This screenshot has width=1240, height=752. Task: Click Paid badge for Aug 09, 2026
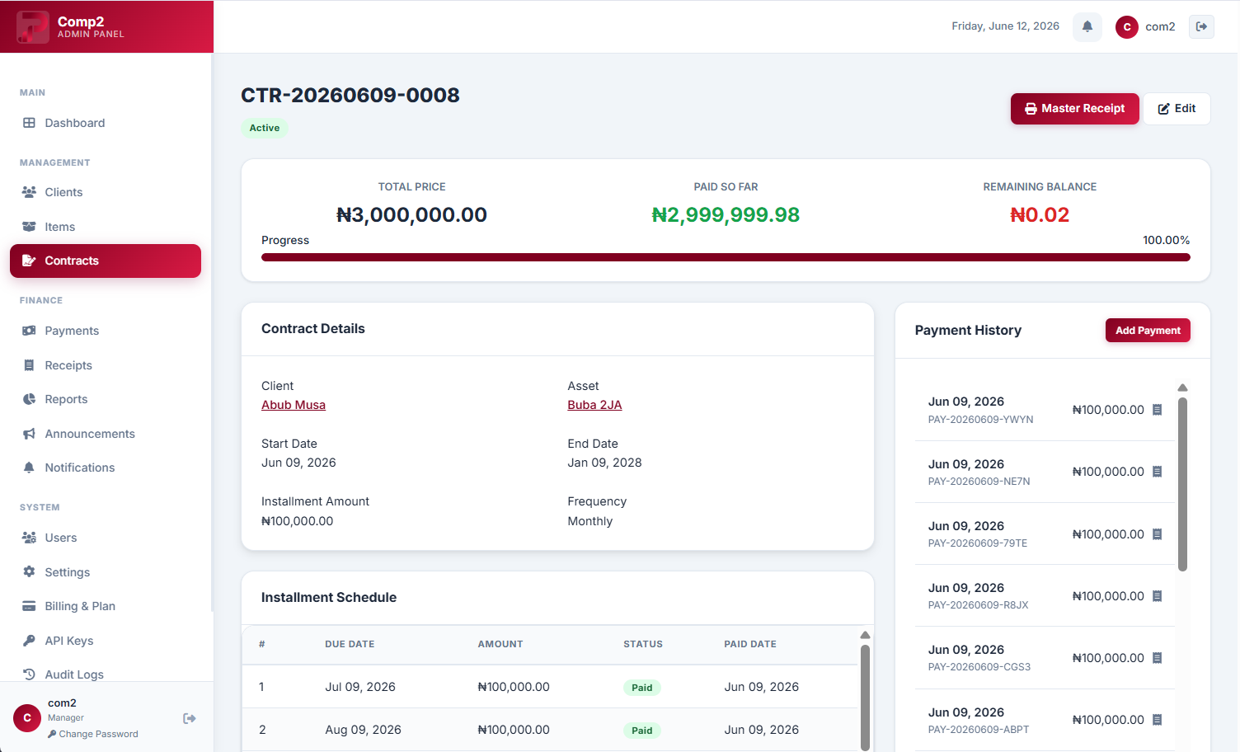click(x=642, y=731)
